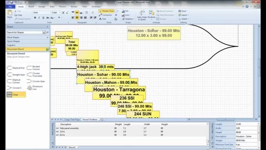This screenshot has height=150, width=266.
Task: Open the Quick Shapes stencil
Action: (28, 41)
